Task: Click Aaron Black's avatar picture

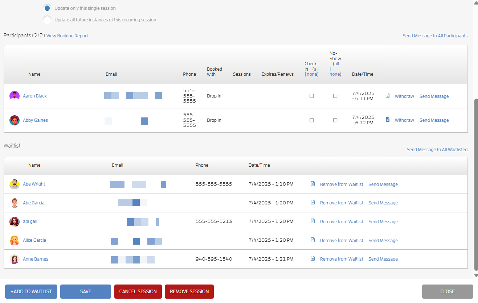Action: [x=15, y=96]
